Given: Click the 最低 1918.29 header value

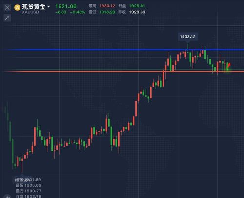Looking at the screenshot, I should click(x=107, y=12).
